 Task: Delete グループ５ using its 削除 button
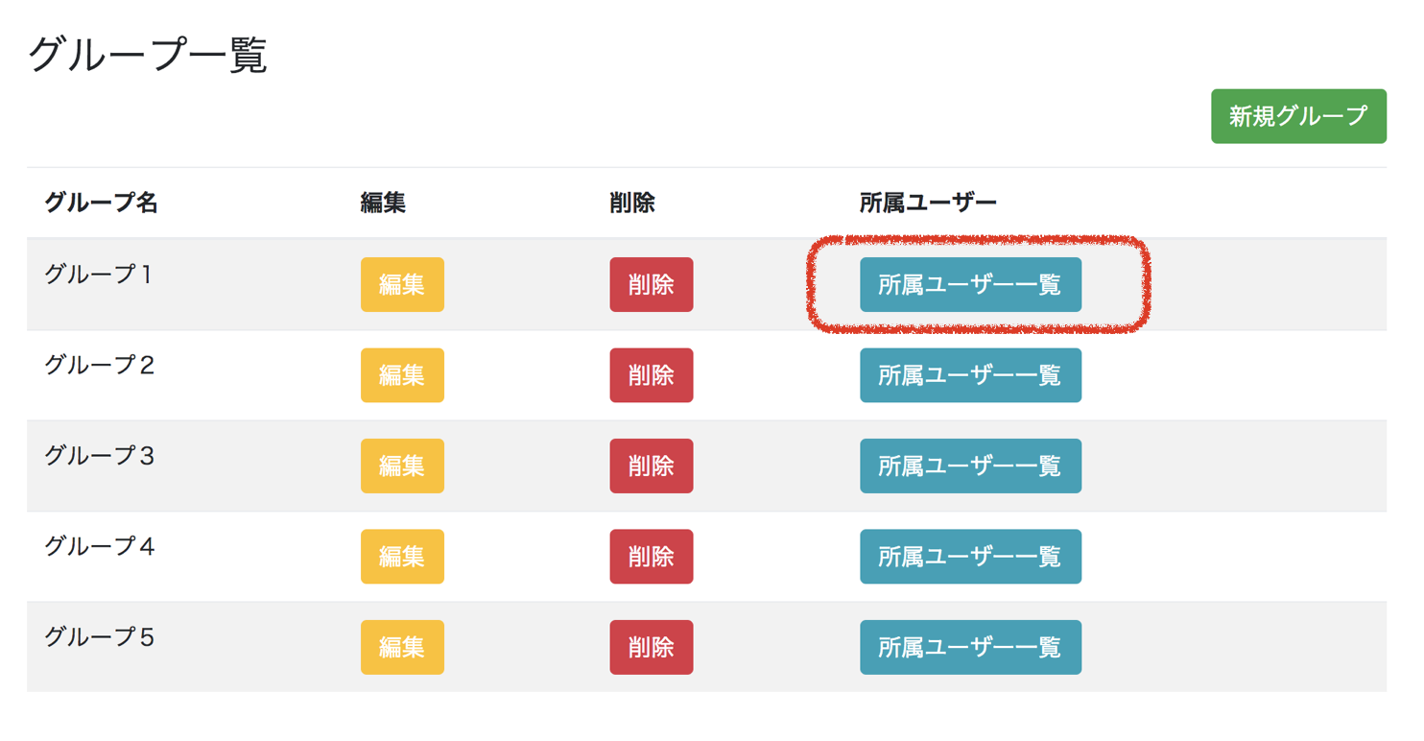652,647
